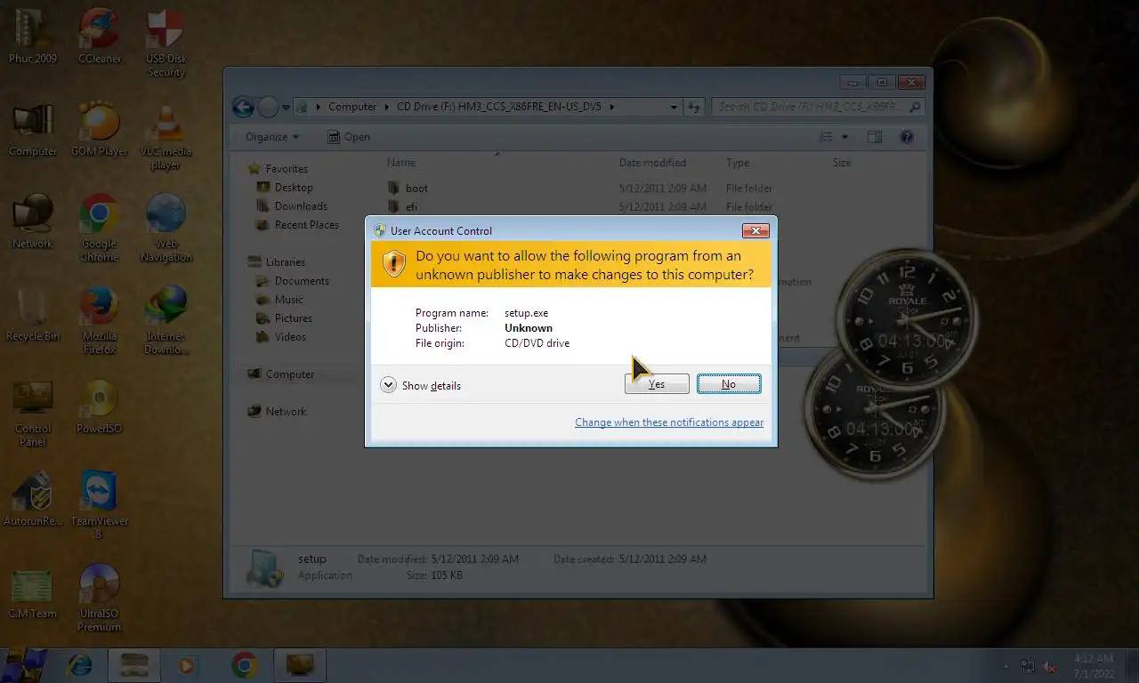Select Libraries in navigation pane
Image resolution: width=1139 pixels, height=683 pixels.
(277, 262)
